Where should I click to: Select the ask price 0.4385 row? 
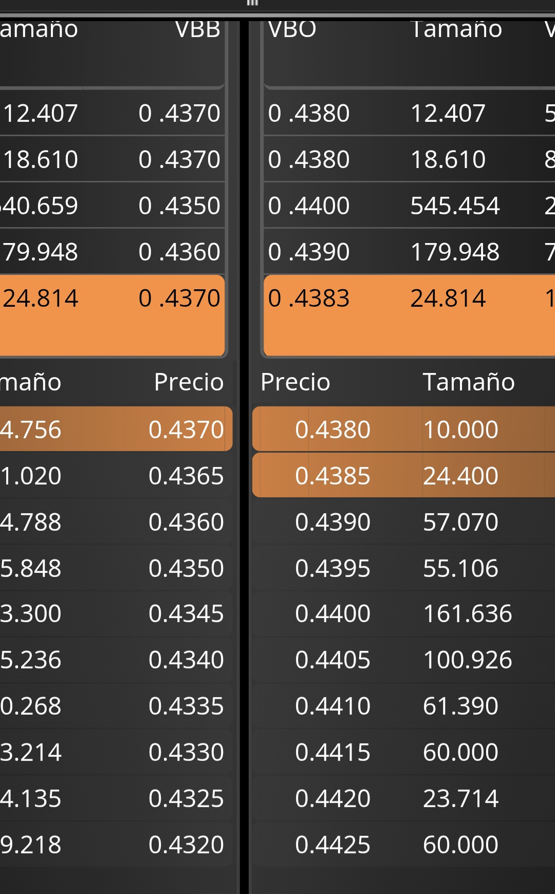pyautogui.click(x=332, y=476)
